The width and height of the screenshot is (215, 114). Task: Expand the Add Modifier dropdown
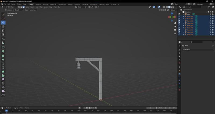point(198,50)
